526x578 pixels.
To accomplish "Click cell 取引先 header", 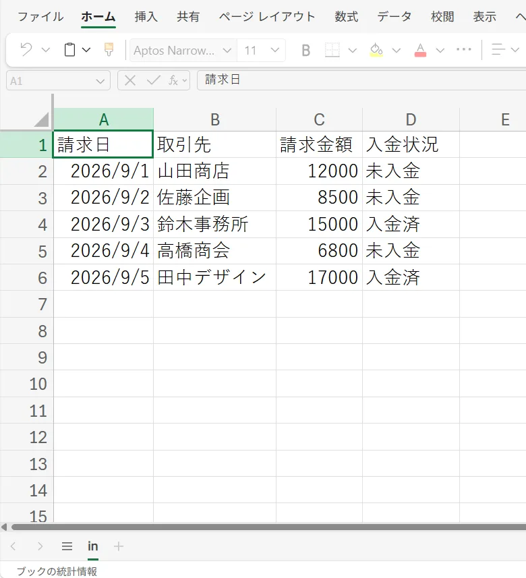I will [215, 144].
